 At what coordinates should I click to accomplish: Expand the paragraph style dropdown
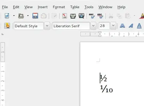coord(47,26)
